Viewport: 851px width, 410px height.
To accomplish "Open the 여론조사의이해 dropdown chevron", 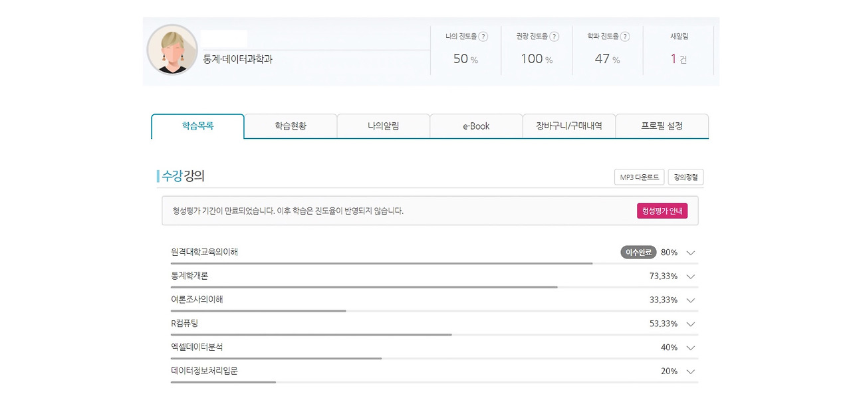I will (x=690, y=300).
